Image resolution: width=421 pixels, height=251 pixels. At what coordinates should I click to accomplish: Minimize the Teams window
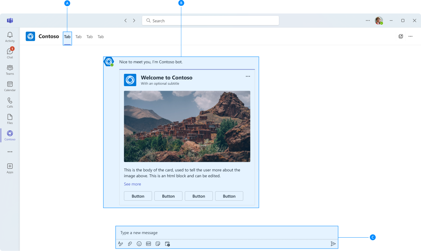tap(391, 20)
